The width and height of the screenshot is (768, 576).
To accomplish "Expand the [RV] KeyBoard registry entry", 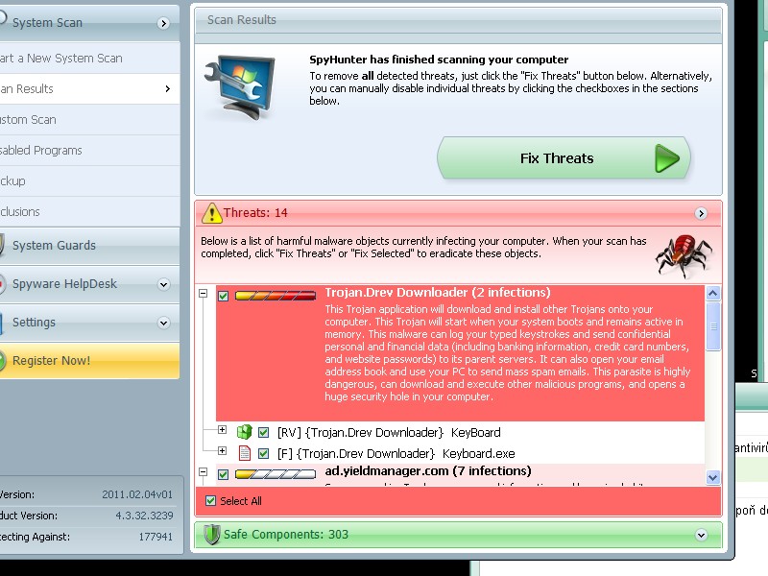I will pos(222,429).
